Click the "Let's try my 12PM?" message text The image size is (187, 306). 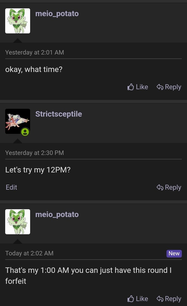(38, 170)
